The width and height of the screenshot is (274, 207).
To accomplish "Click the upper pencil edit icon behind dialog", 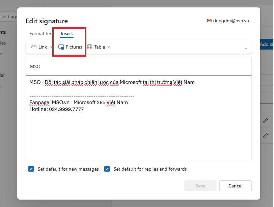I will tap(266, 120).
